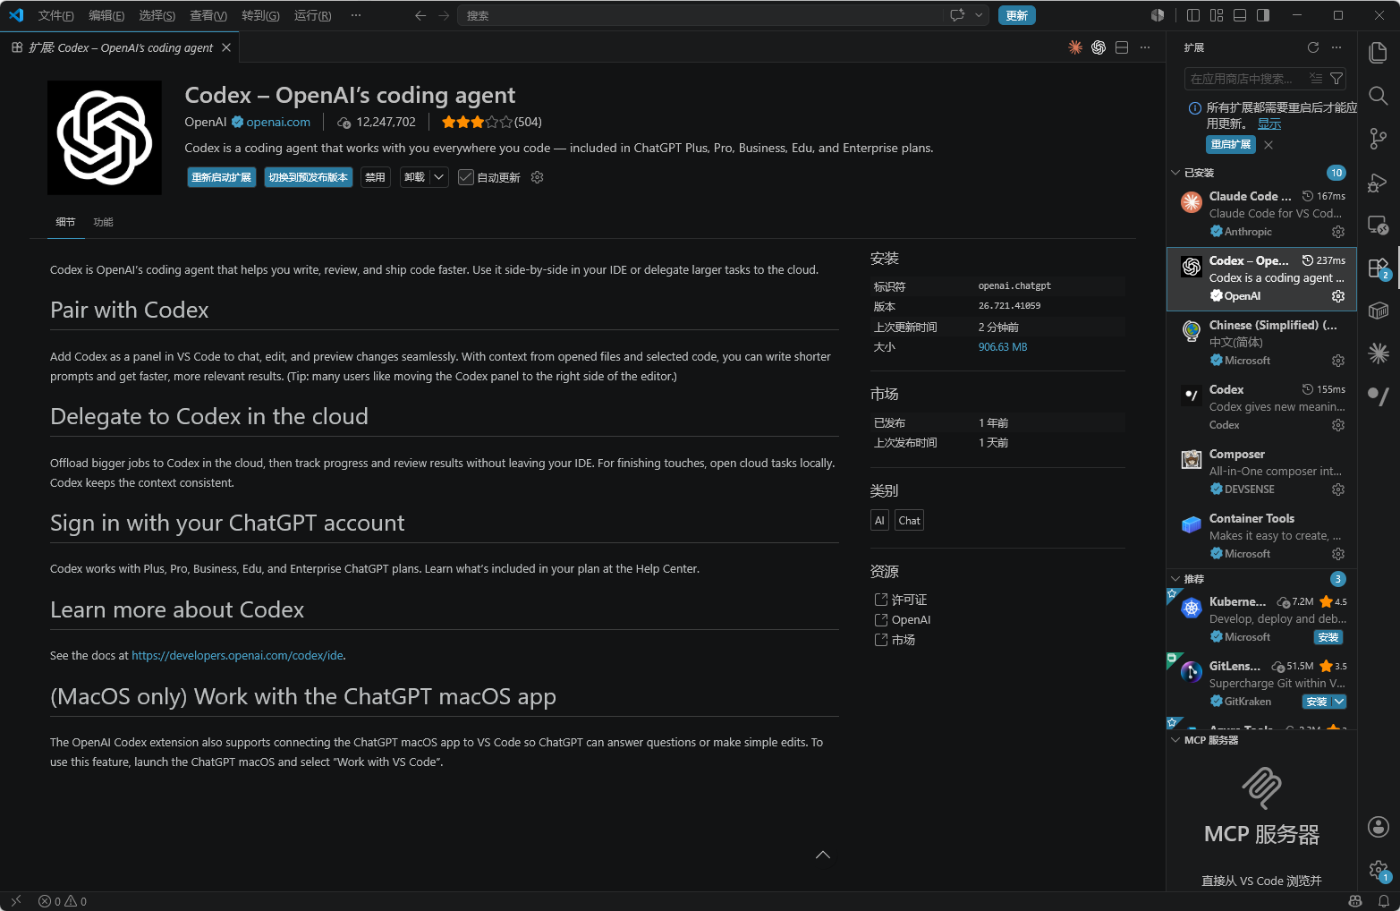Open the Explorer view in activity bar

tap(1379, 53)
